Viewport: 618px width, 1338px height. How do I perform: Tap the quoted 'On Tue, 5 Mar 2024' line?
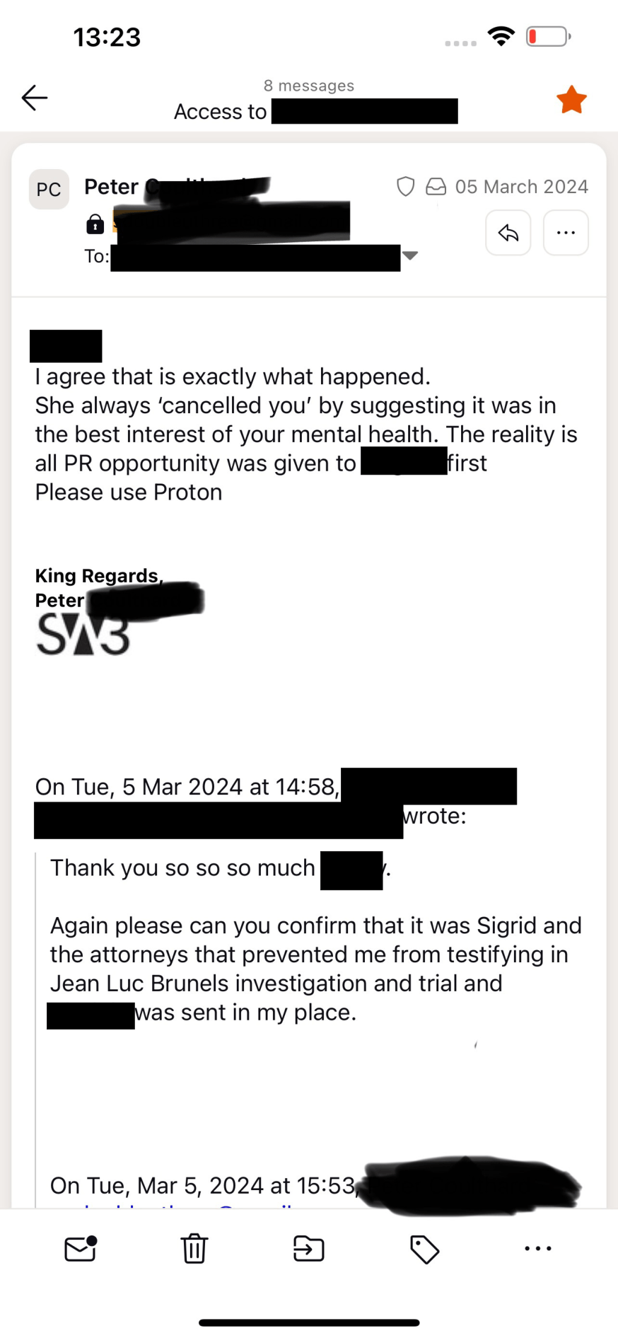click(187, 787)
